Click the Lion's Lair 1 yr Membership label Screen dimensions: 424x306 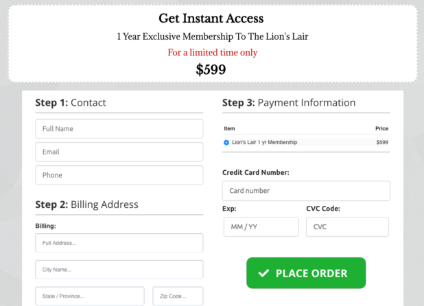tap(265, 143)
